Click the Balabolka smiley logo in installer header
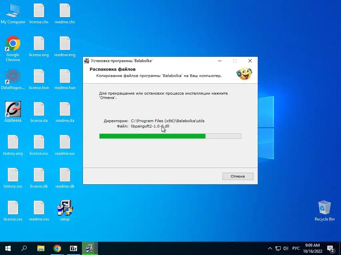Image resolution: width=341 pixels, height=255 pixels. (244, 74)
